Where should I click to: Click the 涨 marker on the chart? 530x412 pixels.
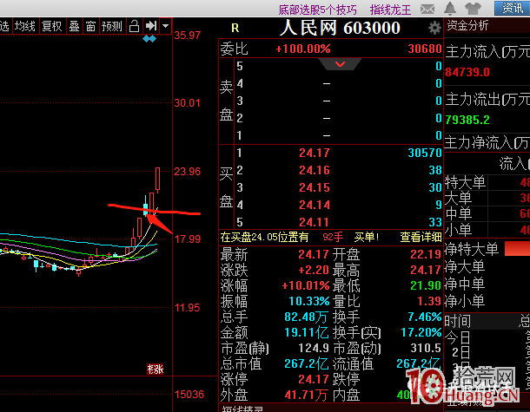click(156, 369)
